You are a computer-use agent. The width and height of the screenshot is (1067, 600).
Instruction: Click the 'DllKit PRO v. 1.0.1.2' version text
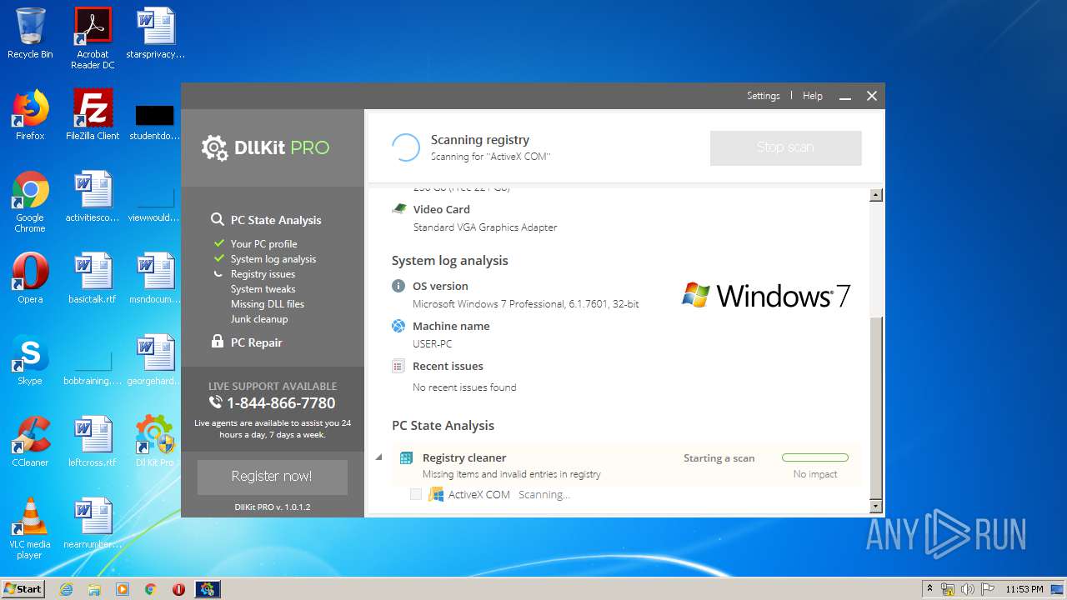coord(273,507)
